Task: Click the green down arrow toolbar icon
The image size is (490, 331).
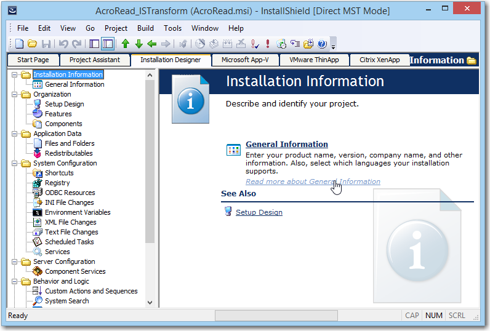Action: pyautogui.click(x=139, y=44)
